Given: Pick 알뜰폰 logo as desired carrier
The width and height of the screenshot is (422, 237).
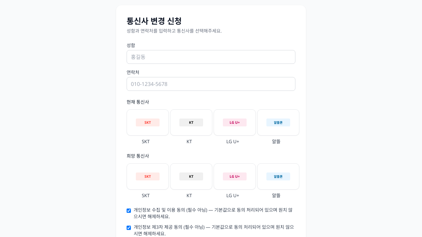Looking at the screenshot, I should [x=278, y=176].
